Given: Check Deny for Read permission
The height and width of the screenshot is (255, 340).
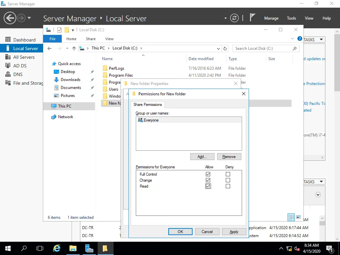Looking at the screenshot, I should click(x=228, y=186).
